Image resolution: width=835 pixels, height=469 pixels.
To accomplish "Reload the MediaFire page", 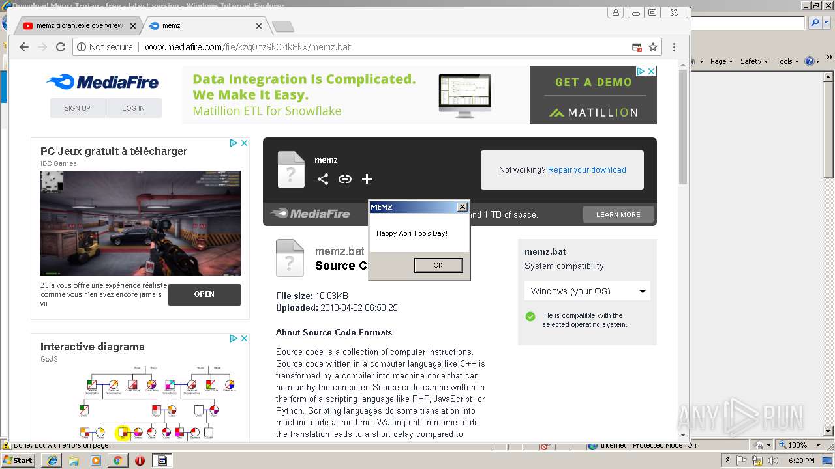I will tap(61, 47).
